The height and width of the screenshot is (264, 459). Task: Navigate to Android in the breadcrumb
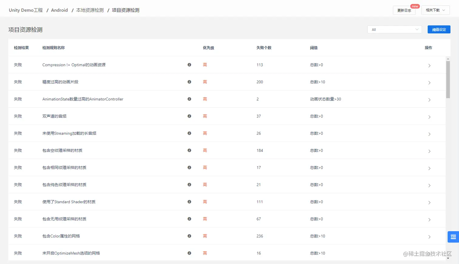(59, 10)
